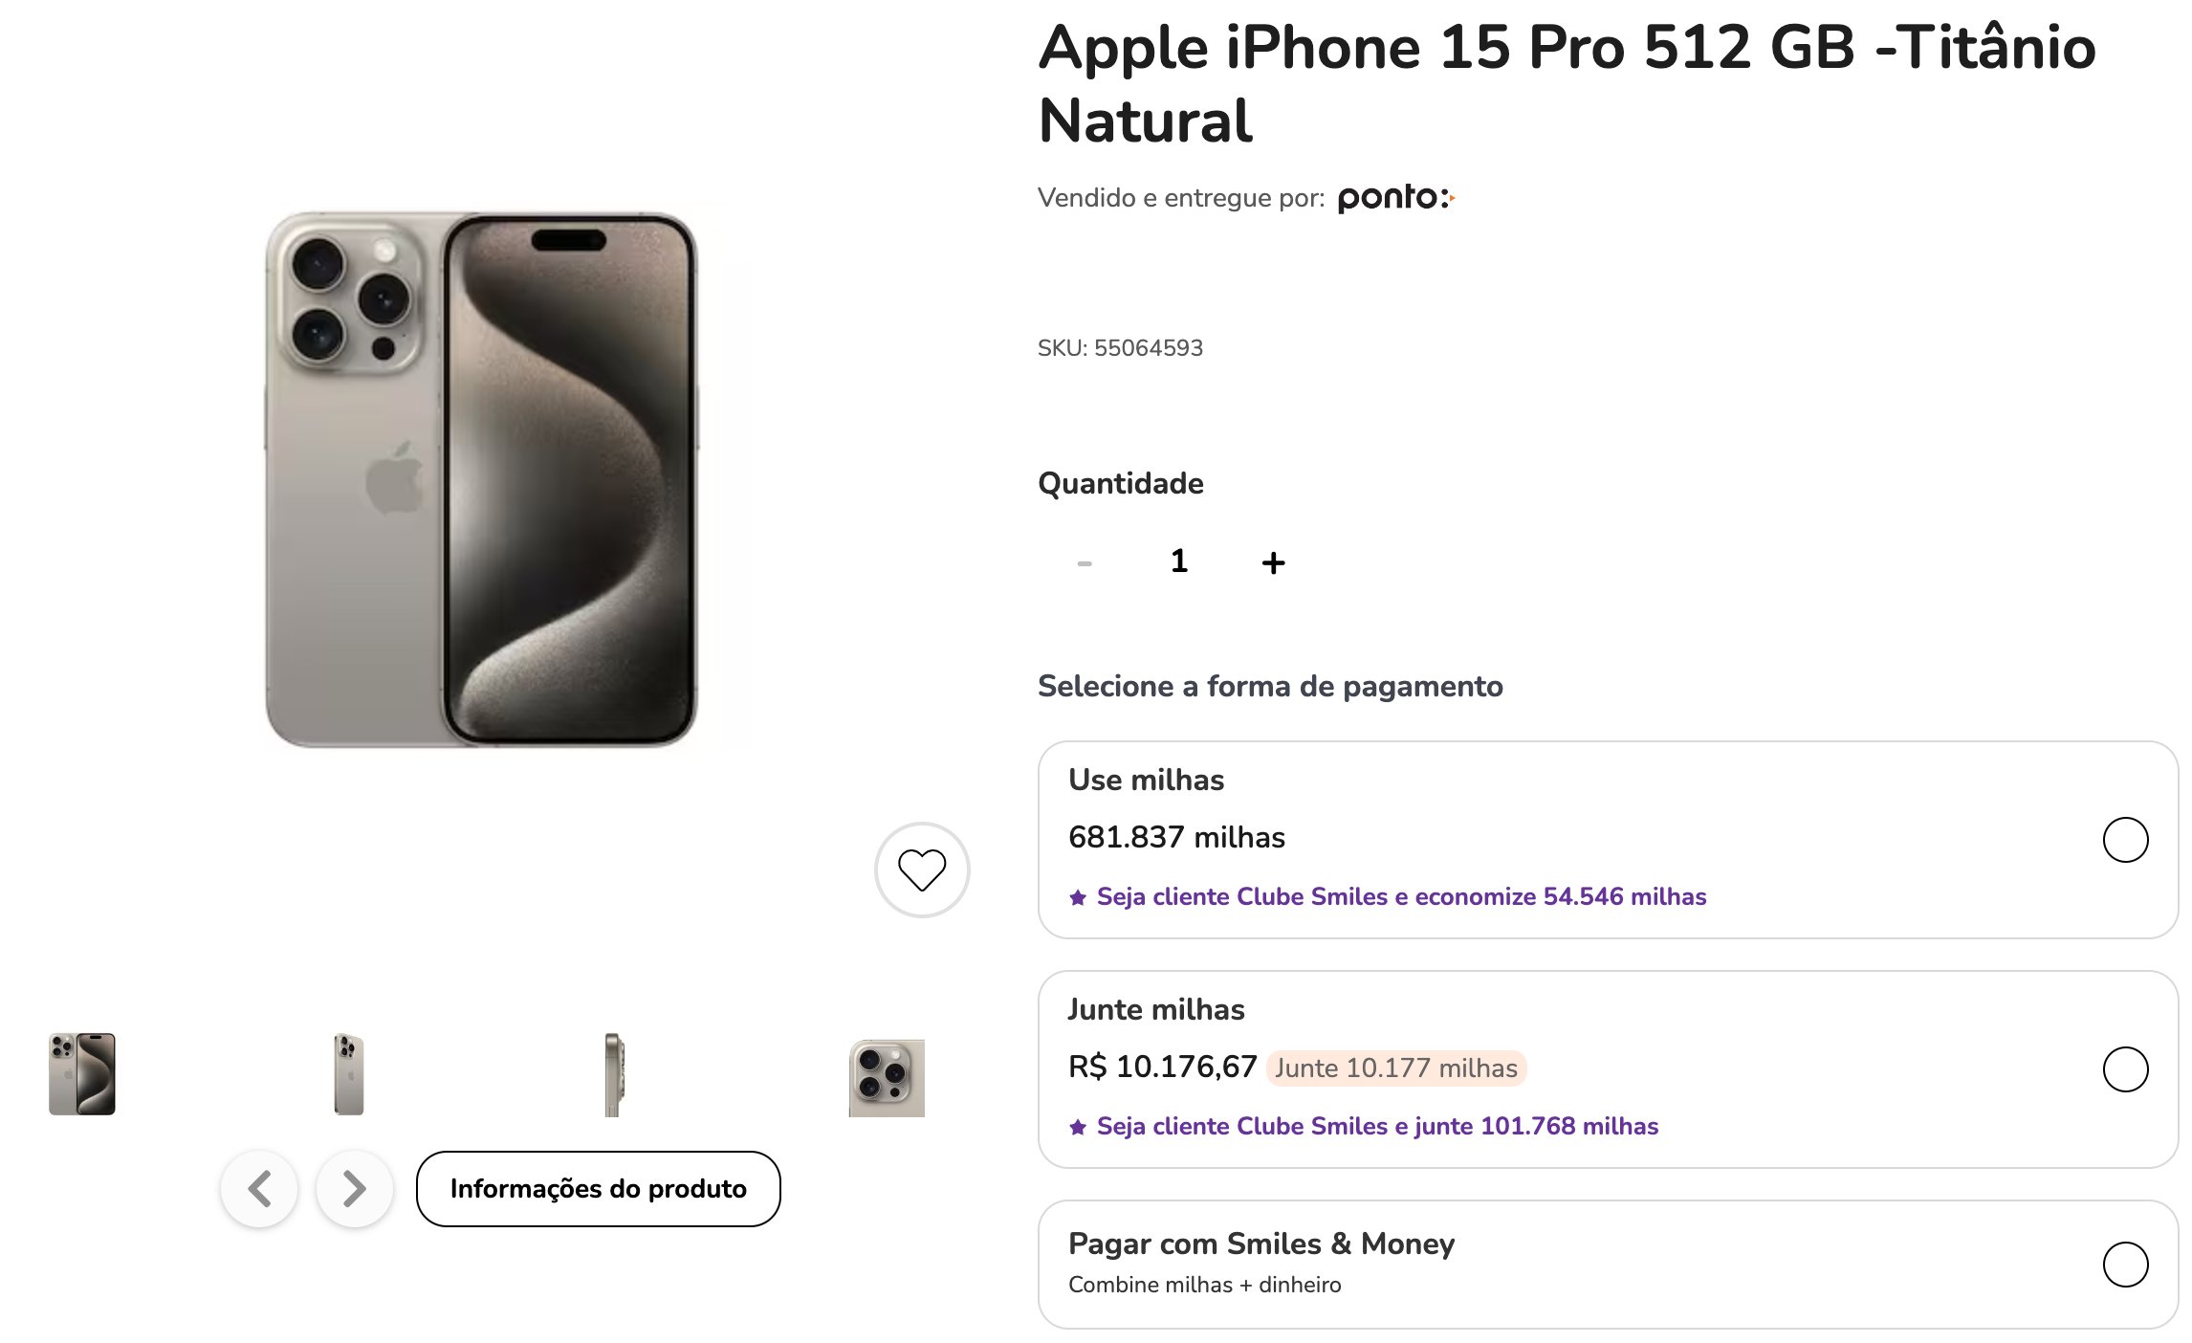Click the main iPhone product image
This screenshot has height=1343, width=2192.
point(482,479)
